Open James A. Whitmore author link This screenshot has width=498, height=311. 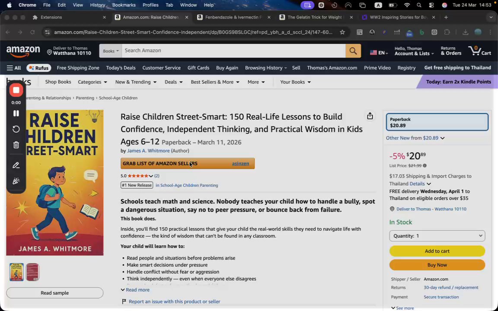[148, 151]
